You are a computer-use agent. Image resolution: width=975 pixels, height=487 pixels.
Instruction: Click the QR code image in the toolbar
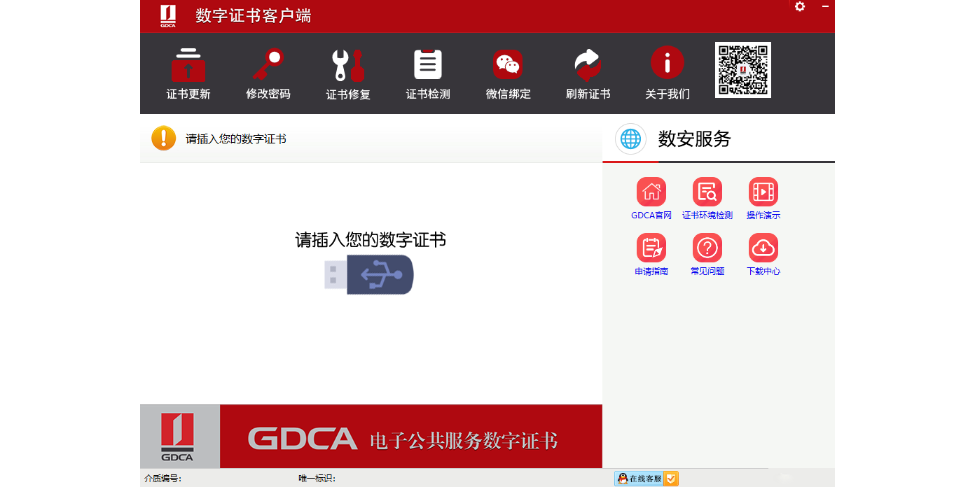[x=743, y=70]
